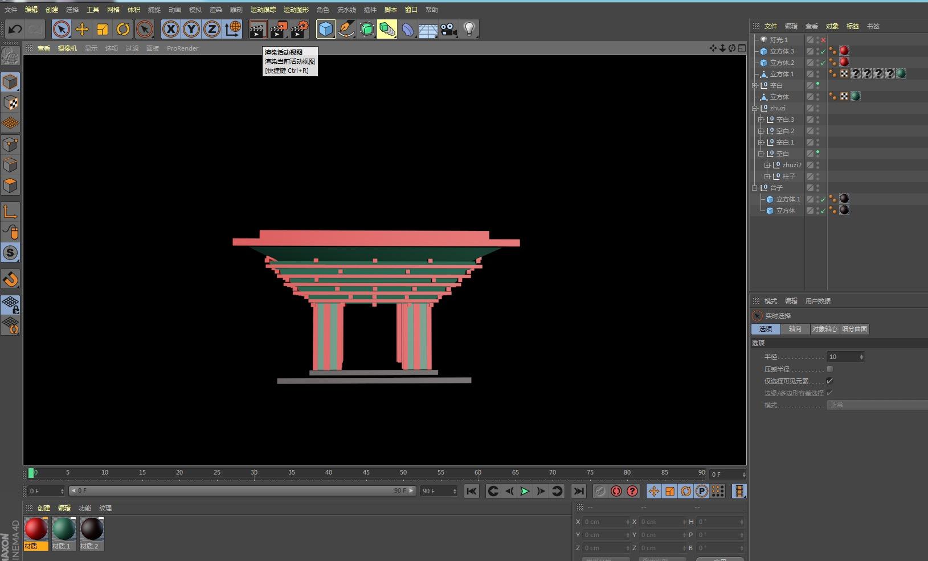Expand the 空白.2 null object

(761, 131)
